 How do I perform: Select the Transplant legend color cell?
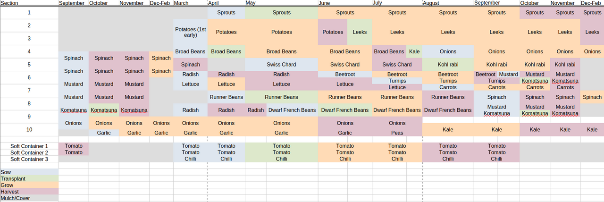coord(29,179)
